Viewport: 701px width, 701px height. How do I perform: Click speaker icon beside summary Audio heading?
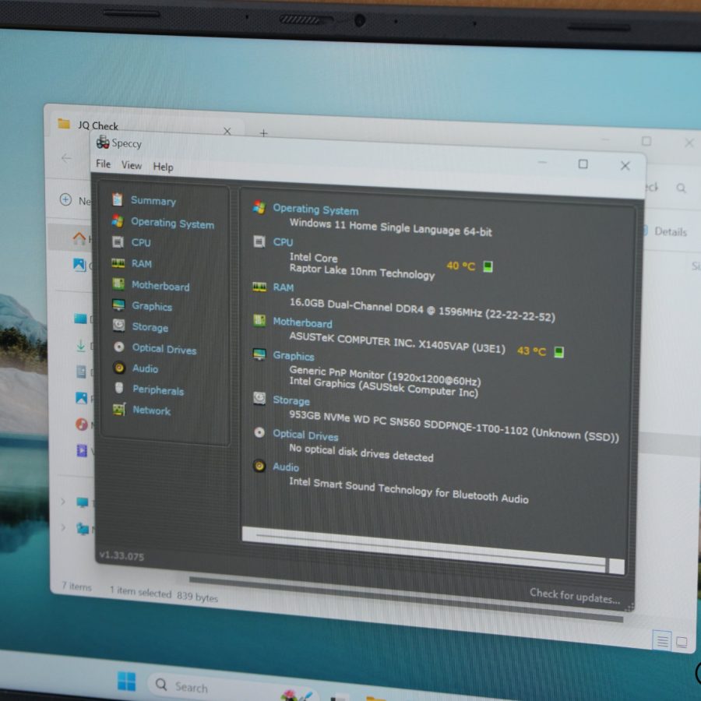(x=259, y=466)
